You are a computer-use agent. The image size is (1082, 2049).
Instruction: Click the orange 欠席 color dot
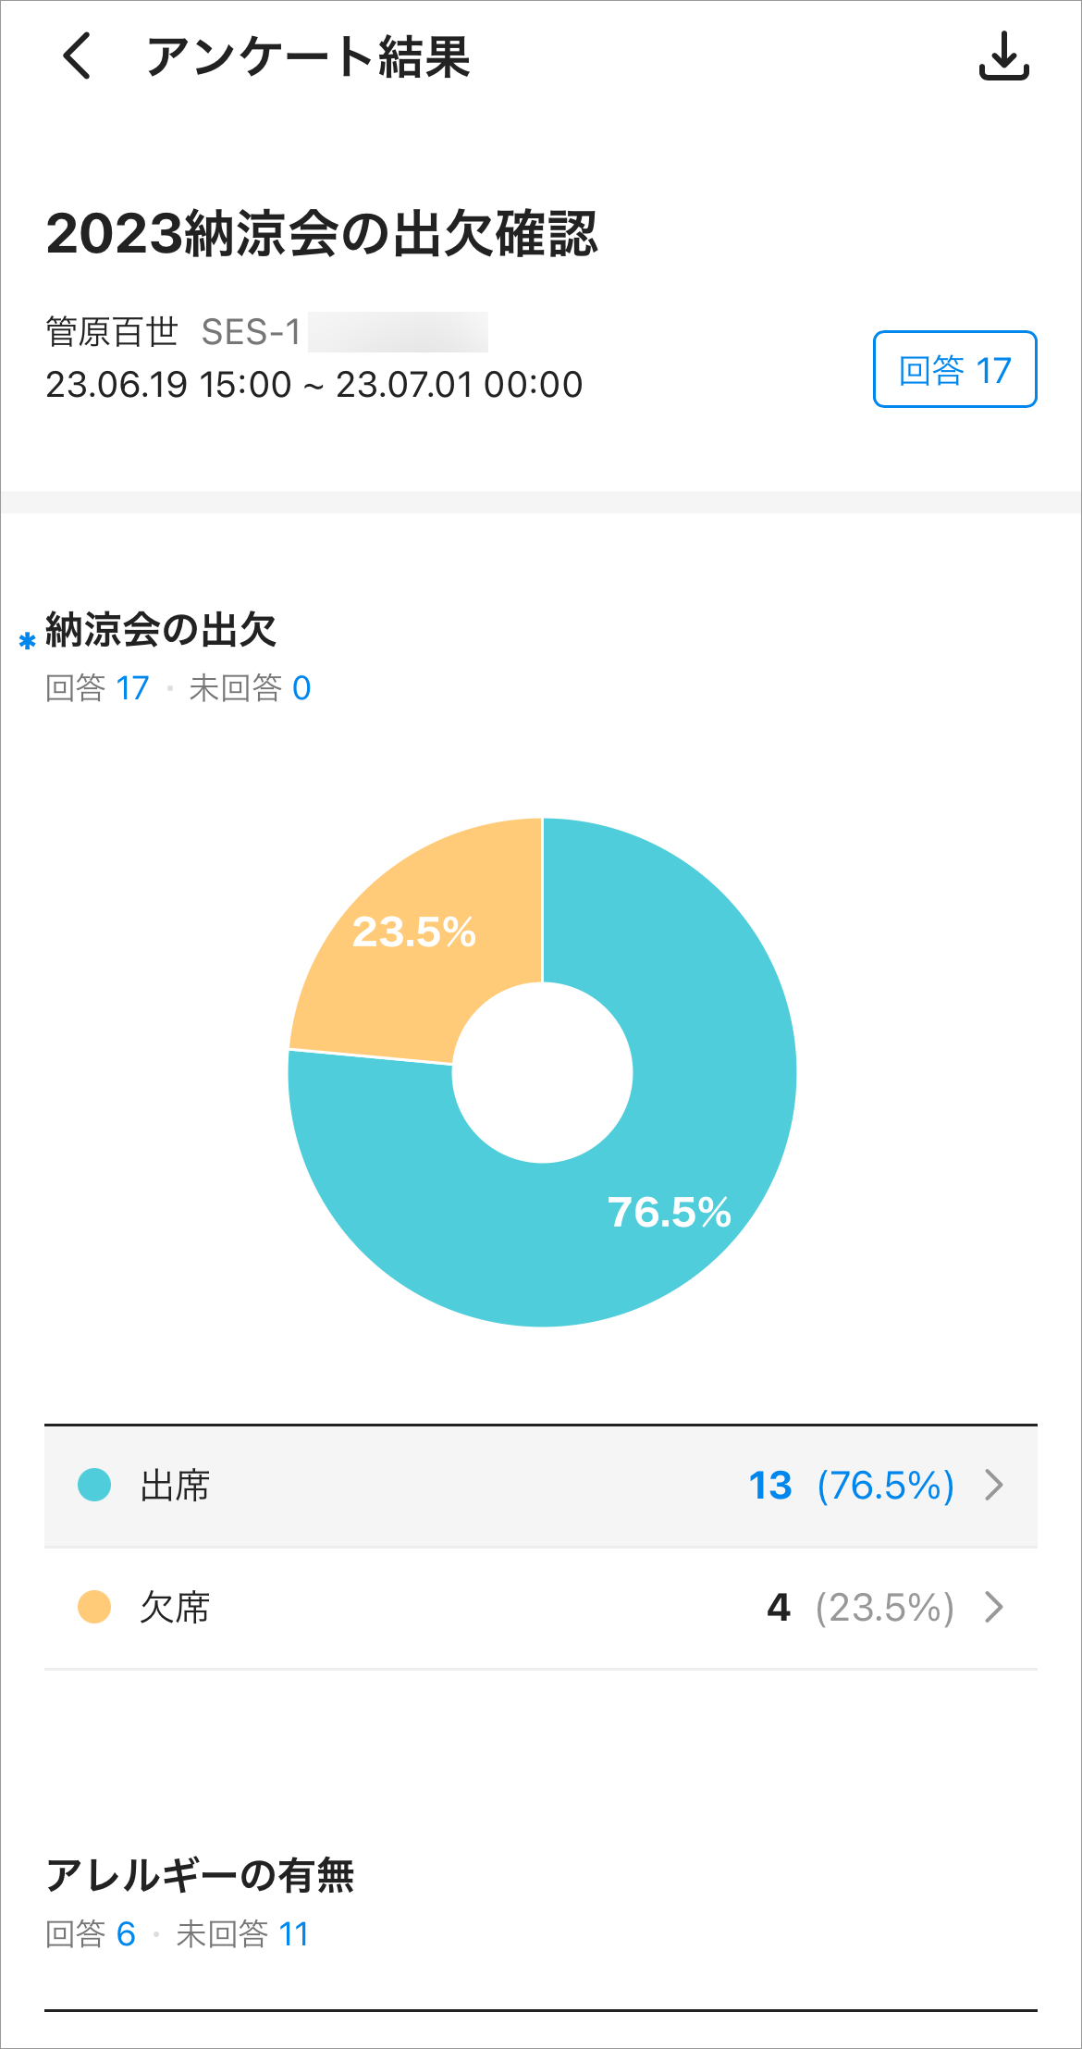point(94,1608)
